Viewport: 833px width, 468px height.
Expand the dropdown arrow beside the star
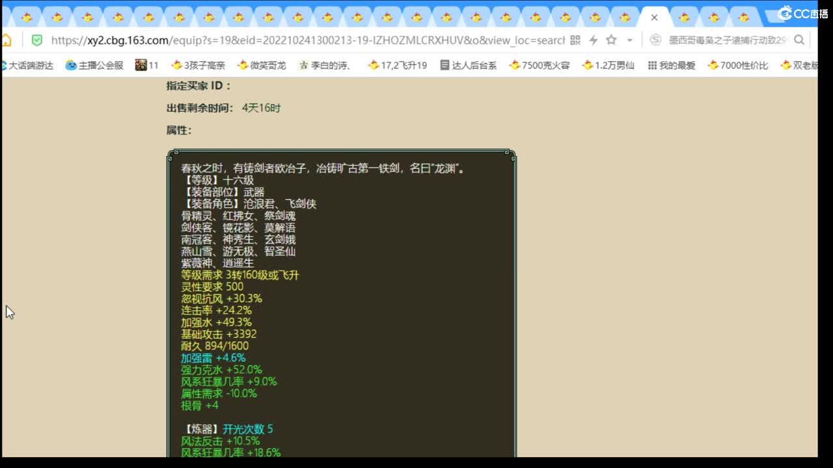point(628,40)
